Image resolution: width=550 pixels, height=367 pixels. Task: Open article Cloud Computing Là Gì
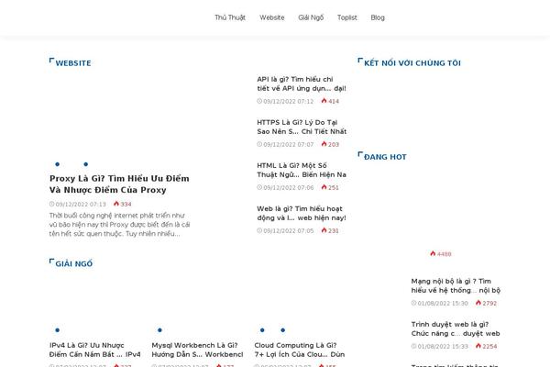tap(300, 350)
